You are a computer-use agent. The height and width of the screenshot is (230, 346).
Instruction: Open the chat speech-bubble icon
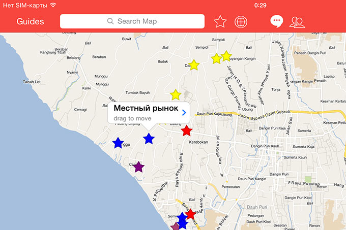pos(277,21)
